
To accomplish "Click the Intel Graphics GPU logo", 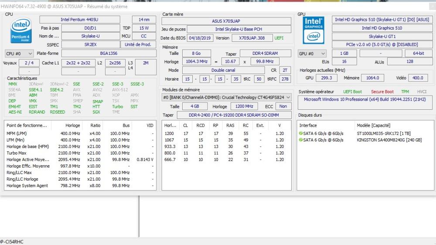I will pyautogui.click(x=313, y=30).
